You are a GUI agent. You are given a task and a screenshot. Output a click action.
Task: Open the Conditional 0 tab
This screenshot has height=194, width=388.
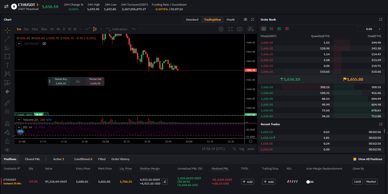click(x=83, y=159)
